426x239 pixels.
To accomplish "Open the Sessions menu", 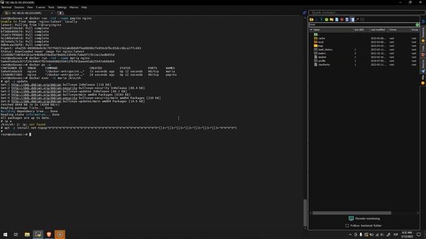I will 19,7.
